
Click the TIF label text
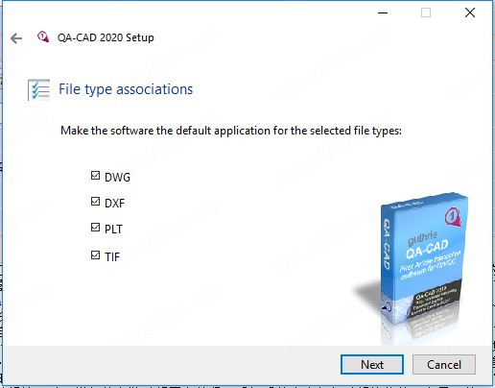tap(112, 256)
